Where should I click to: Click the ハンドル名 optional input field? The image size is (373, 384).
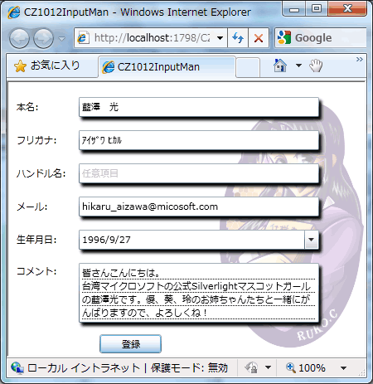[199, 173]
